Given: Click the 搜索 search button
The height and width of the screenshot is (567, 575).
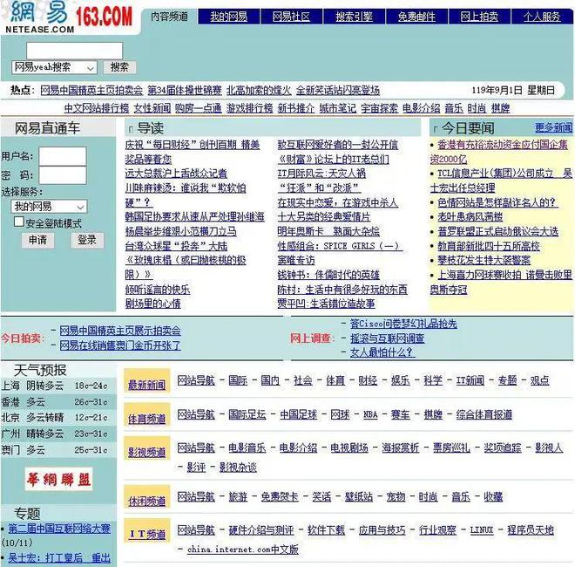Looking at the screenshot, I should 119,67.
